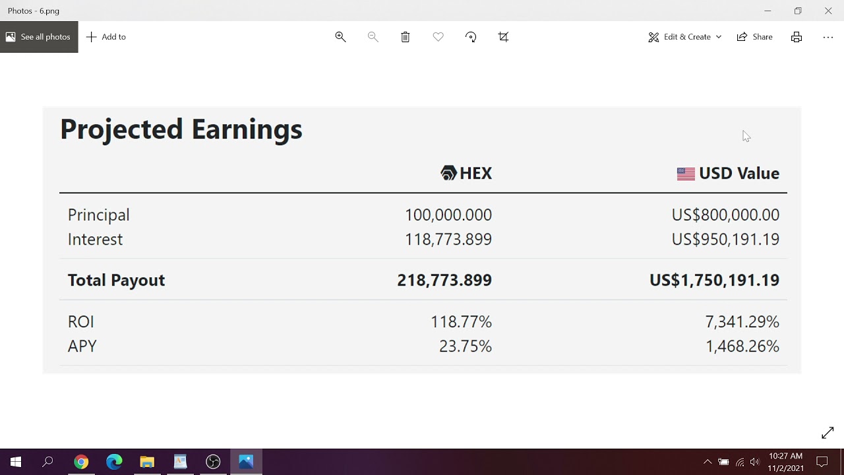This screenshot has height=475, width=844.
Task: Click the Interest row label
Action: tap(95, 239)
